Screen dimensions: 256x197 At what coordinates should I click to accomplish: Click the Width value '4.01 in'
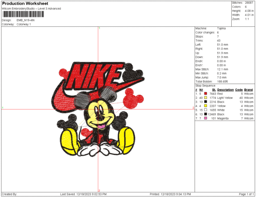point(249,15)
